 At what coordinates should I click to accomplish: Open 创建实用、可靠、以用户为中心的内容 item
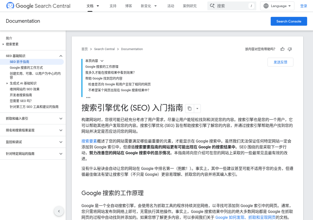(35, 75)
